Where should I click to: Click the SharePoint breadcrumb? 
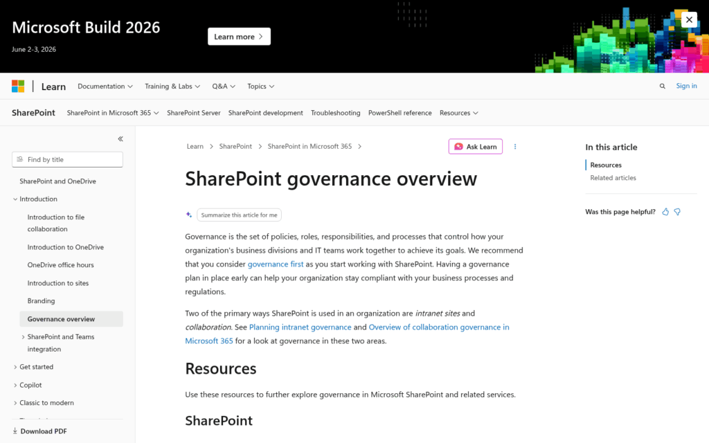[x=235, y=147]
